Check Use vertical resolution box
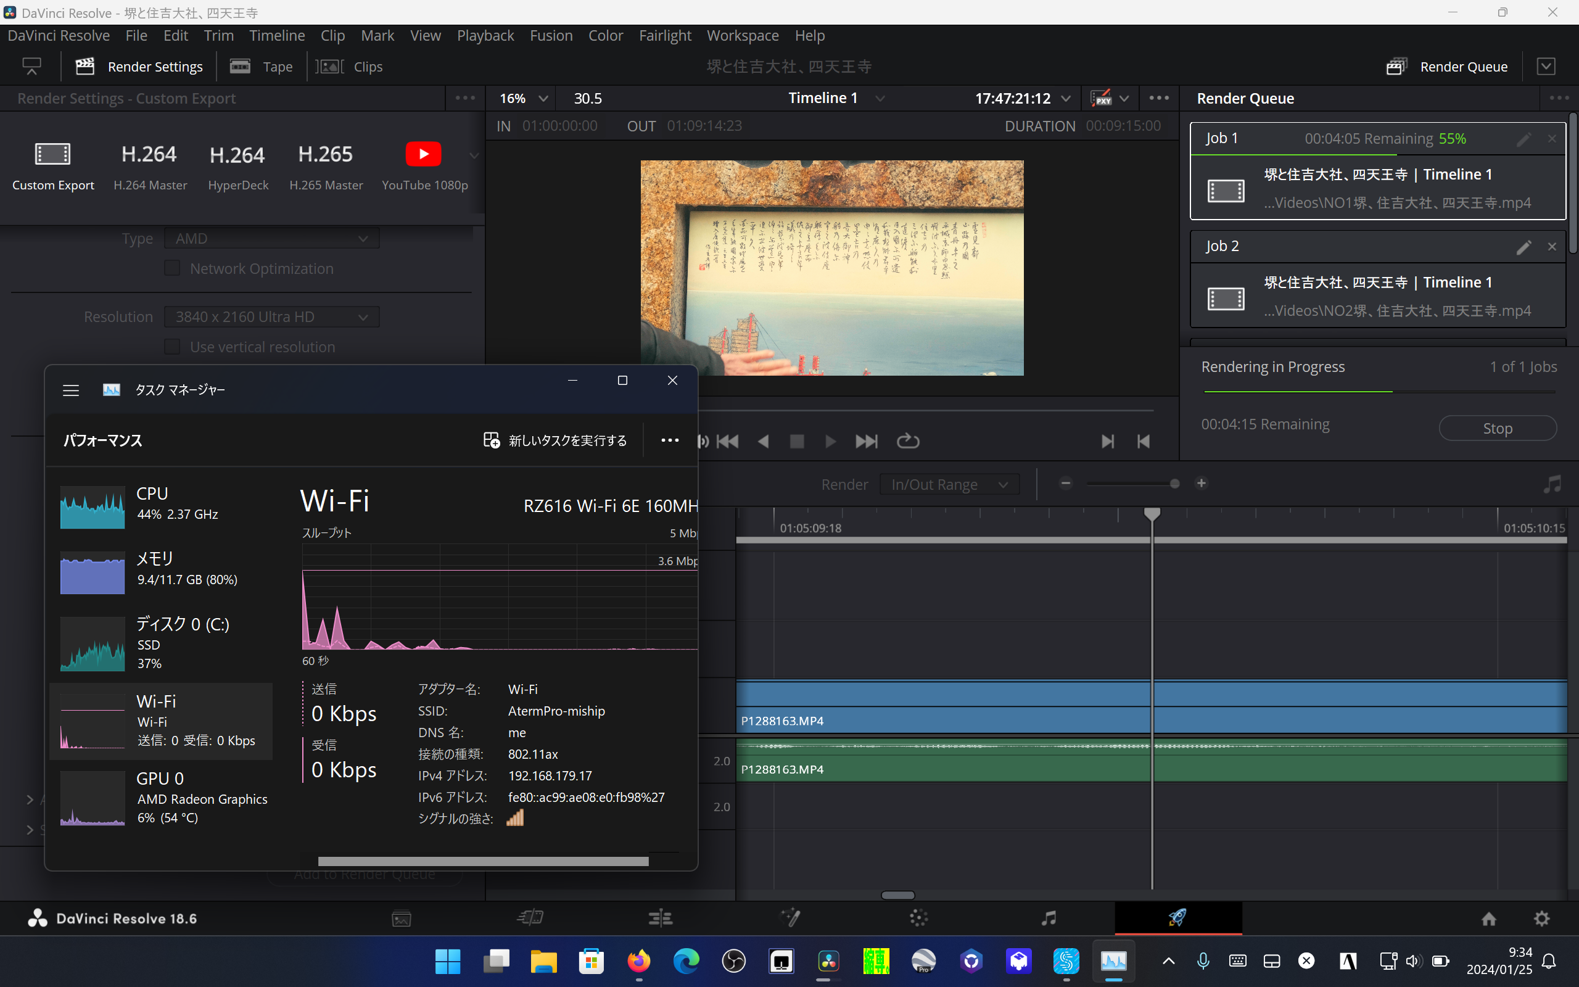This screenshot has width=1579, height=987. coord(172,347)
